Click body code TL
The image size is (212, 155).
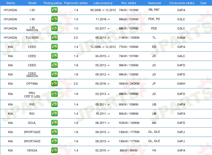coord(154,38)
